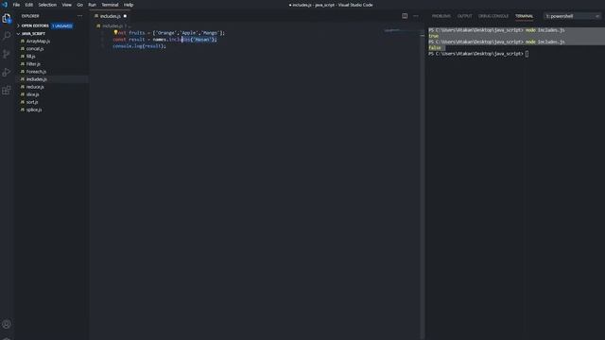This screenshot has height=340, width=605.
Task: Open reduce.js in the file tree
Action: point(35,87)
